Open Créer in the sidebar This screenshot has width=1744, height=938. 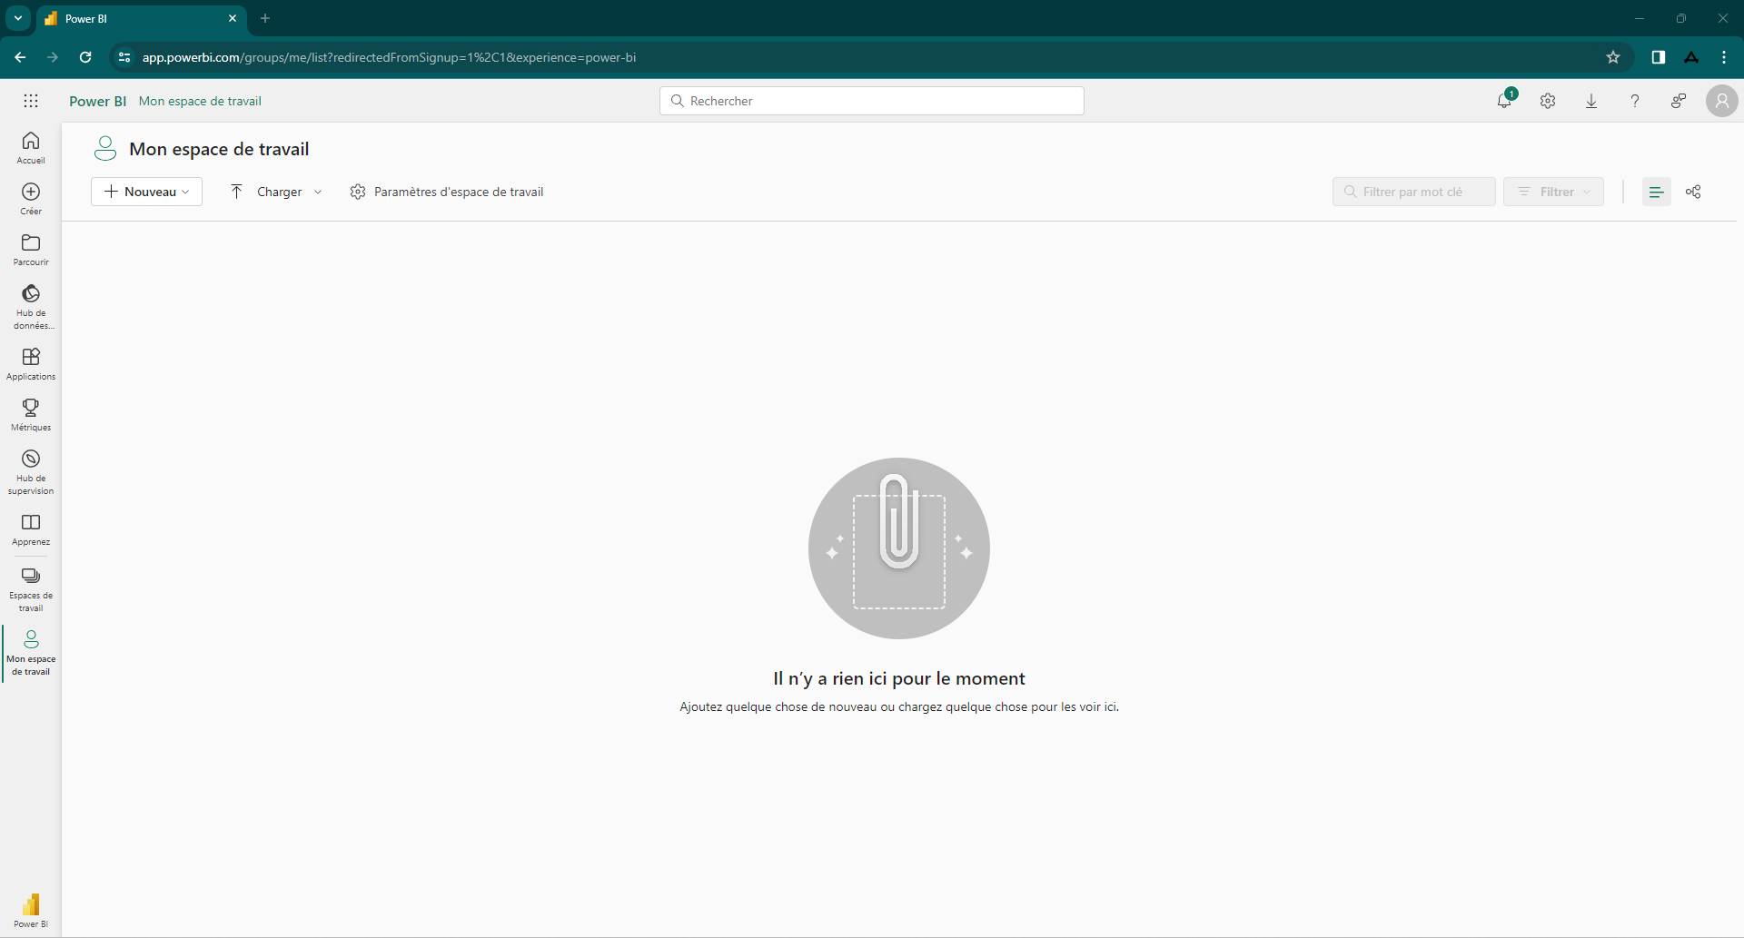(x=31, y=198)
